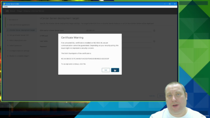Screen dimensions: 210x118
Task: Click the User name label
Action: [44, 41]
